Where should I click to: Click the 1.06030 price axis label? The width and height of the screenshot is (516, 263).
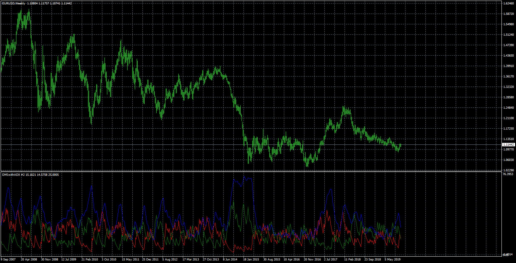coord(508,160)
